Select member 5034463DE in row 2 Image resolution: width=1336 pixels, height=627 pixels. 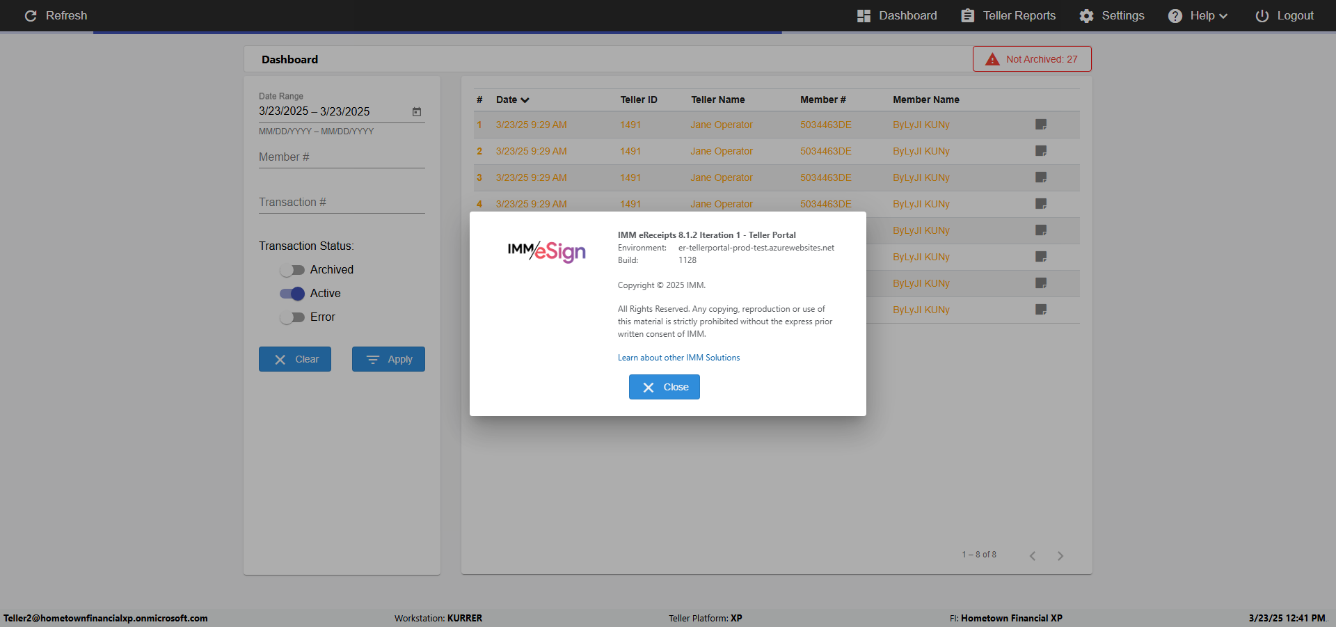pos(826,151)
